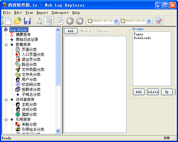
Task: Click the toolbar grip handle at left
Action: click(x=2, y=21)
